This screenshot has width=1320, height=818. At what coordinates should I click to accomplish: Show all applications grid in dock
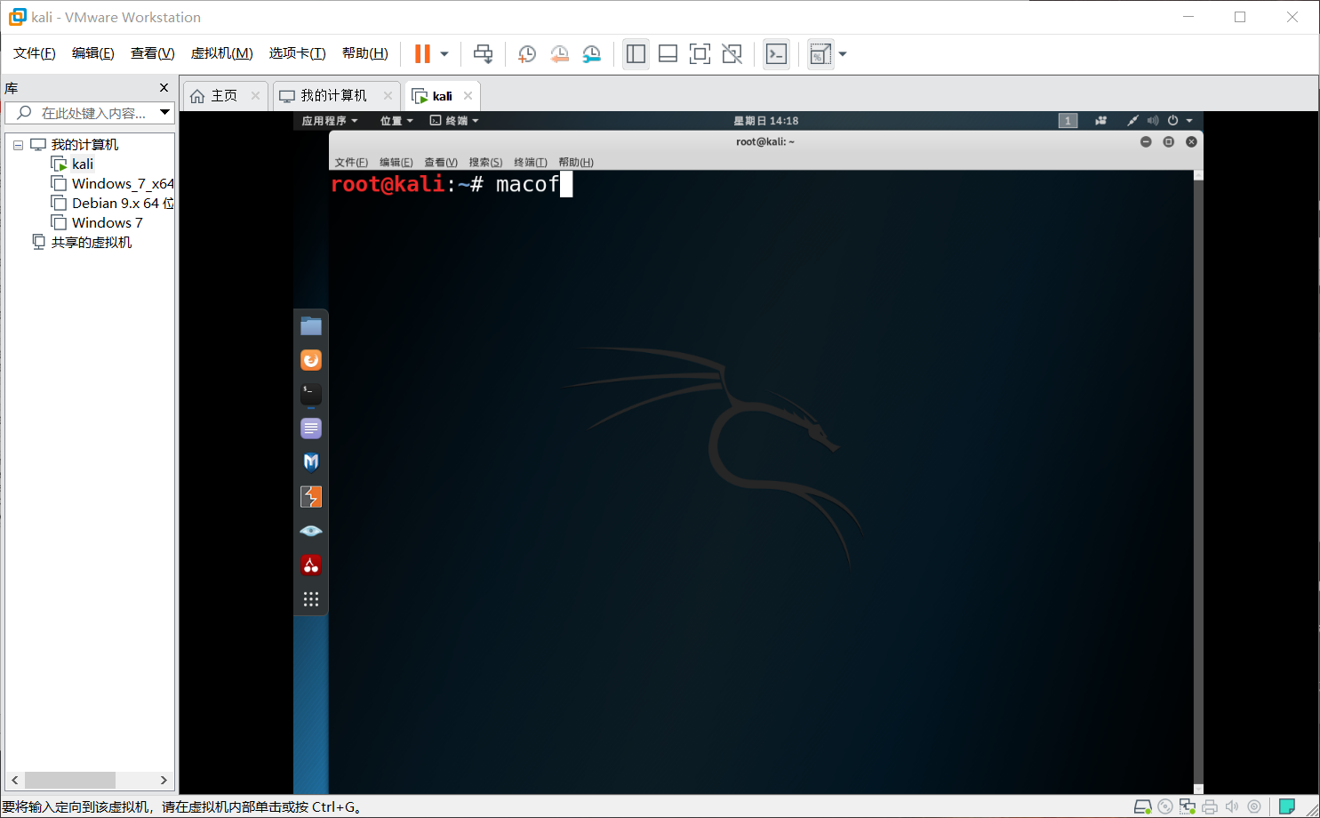[x=311, y=599]
